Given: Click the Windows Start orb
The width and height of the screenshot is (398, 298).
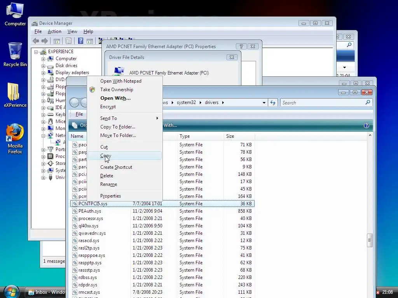Looking at the screenshot, I should click(x=11, y=292).
